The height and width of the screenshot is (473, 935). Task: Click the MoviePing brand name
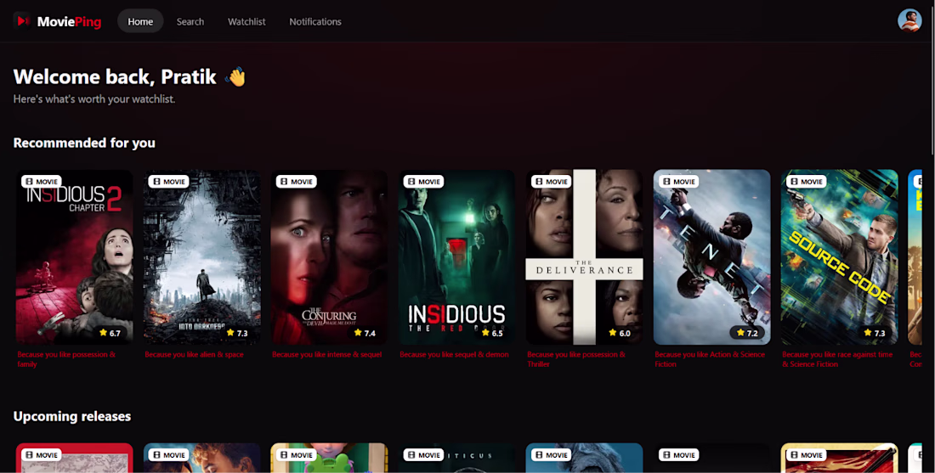pyautogui.click(x=69, y=22)
